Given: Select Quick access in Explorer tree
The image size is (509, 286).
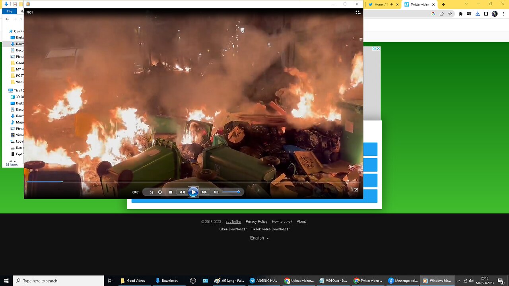Looking at the screenshot, I should [x=16, y=31].
